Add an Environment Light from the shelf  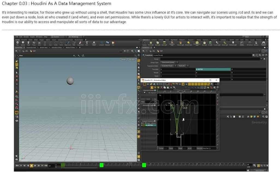(x=197, y=43)
